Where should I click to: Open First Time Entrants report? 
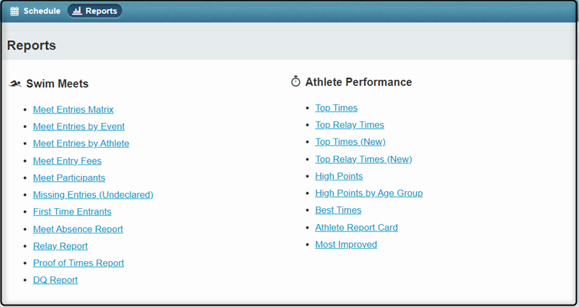(72, 212)
